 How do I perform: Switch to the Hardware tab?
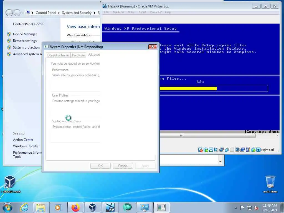78,55
